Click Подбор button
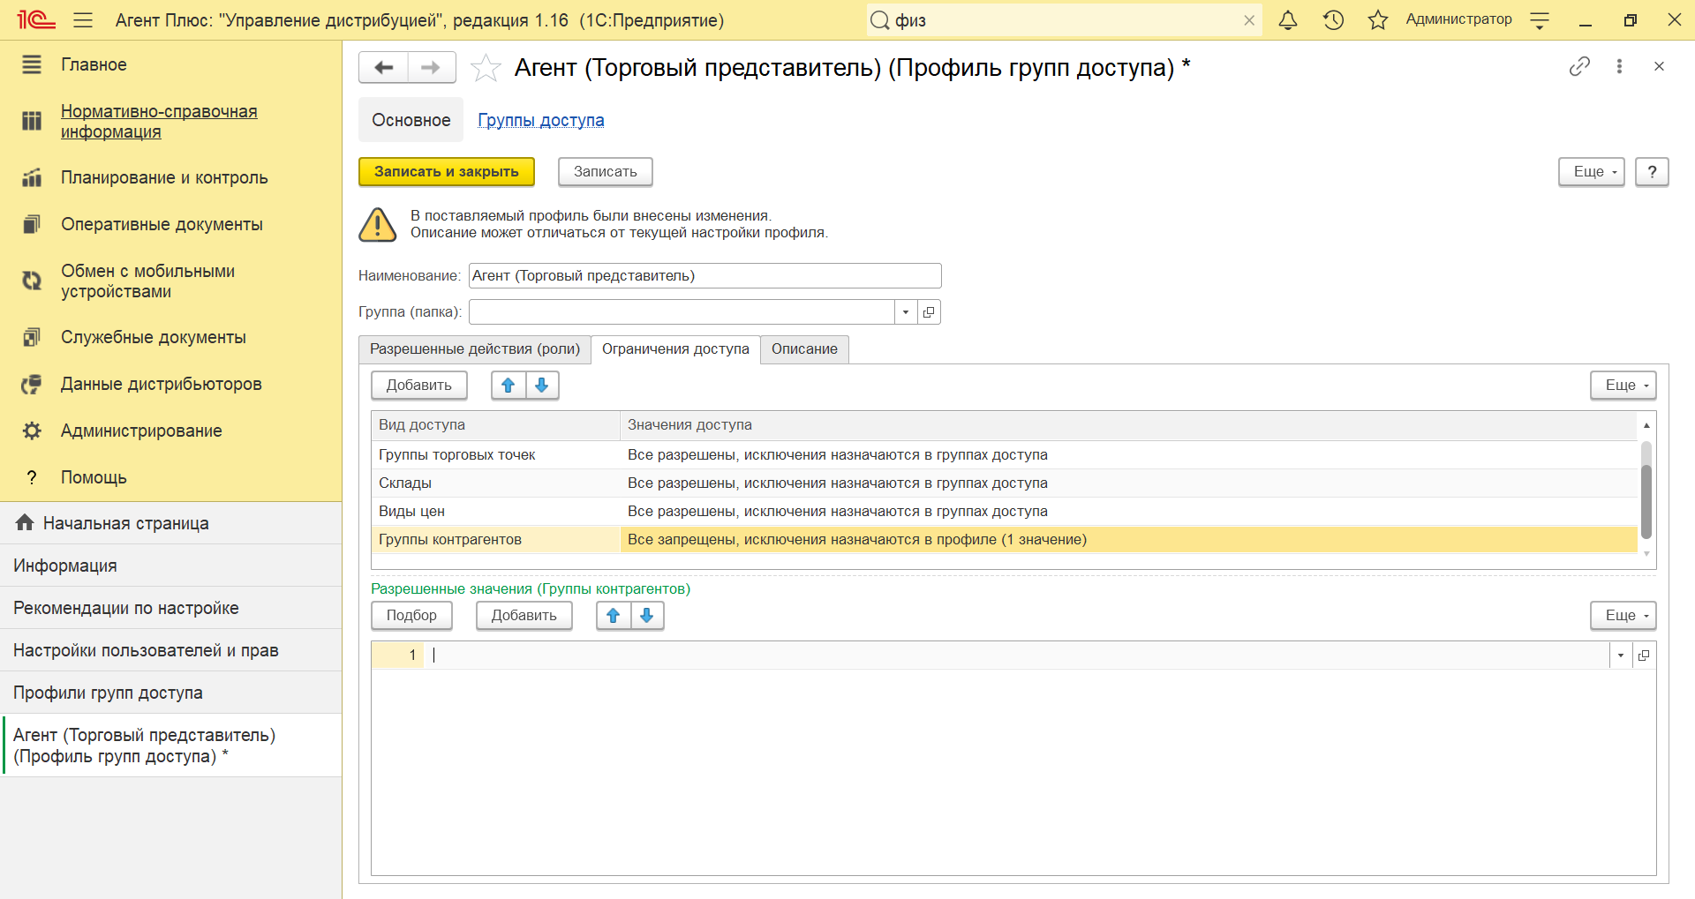The width and height of the screenshot is (1695, 899). tap(411, 616)
